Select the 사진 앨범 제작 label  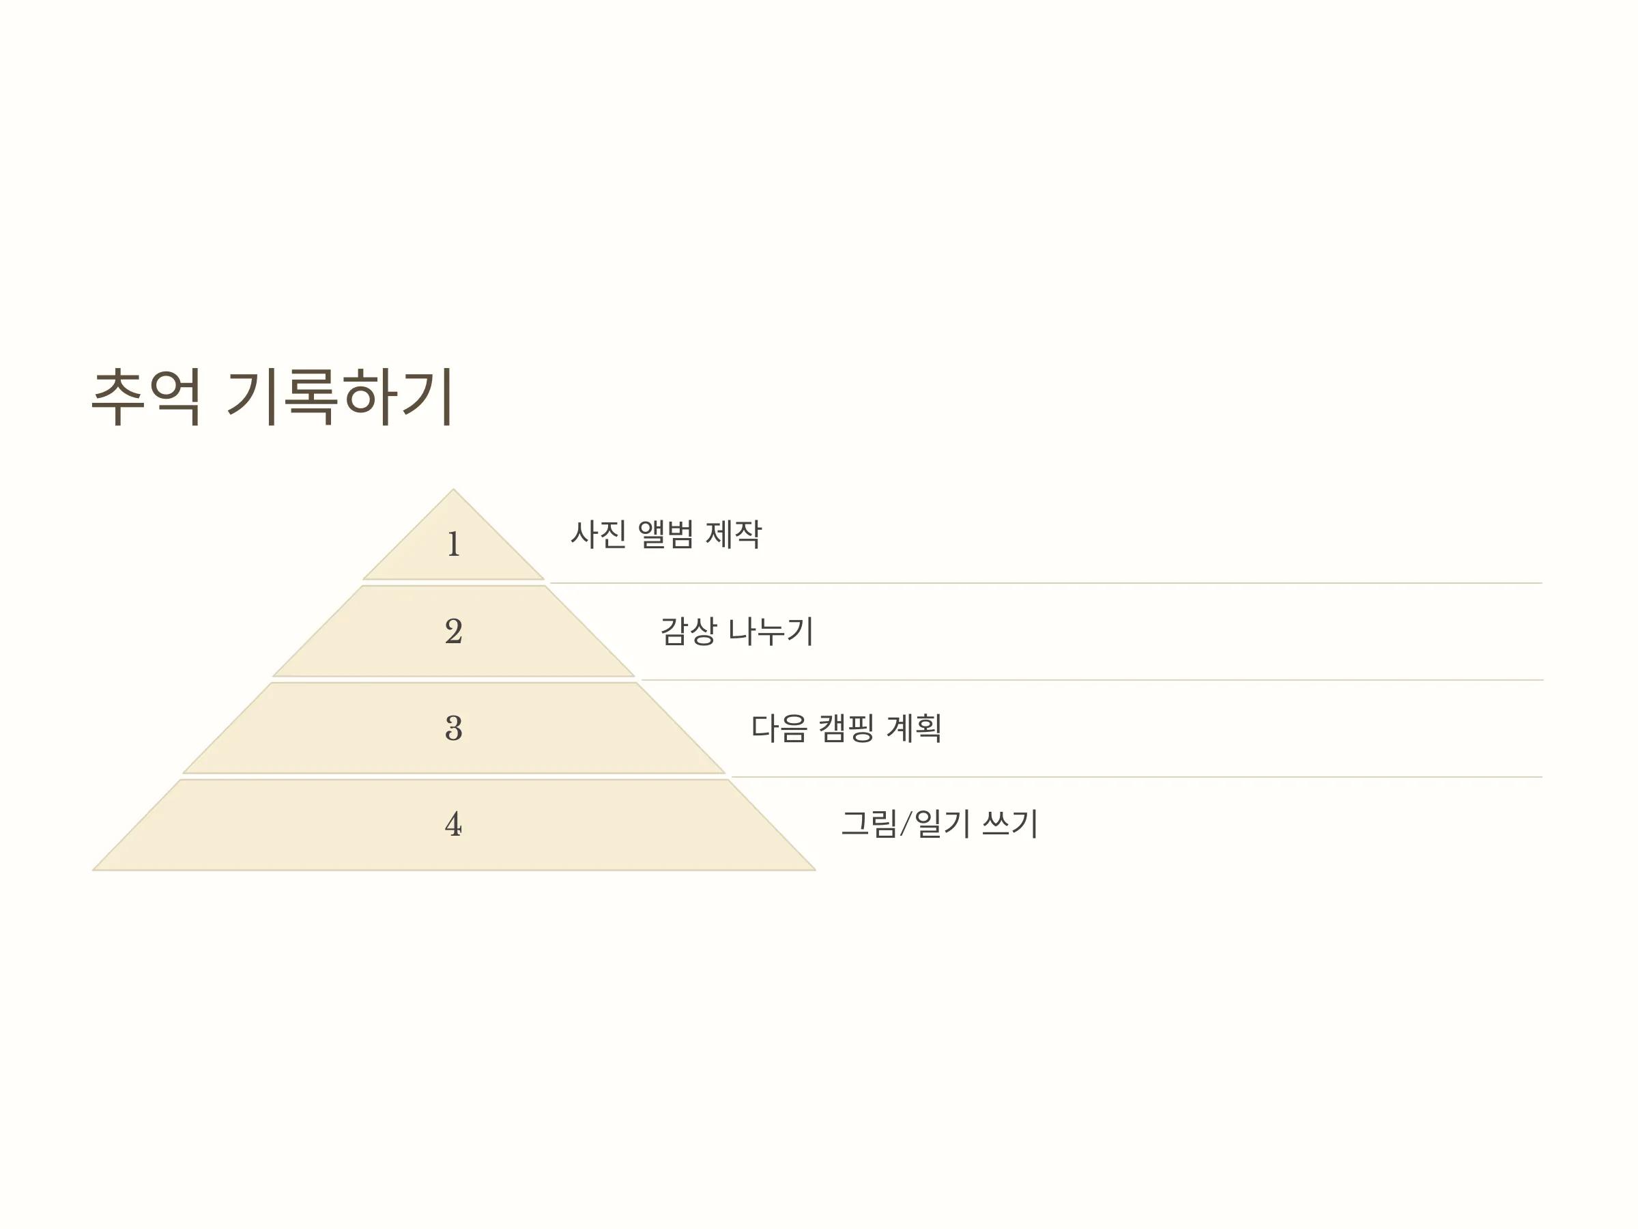pyautogui.click(x=665, y=534)
